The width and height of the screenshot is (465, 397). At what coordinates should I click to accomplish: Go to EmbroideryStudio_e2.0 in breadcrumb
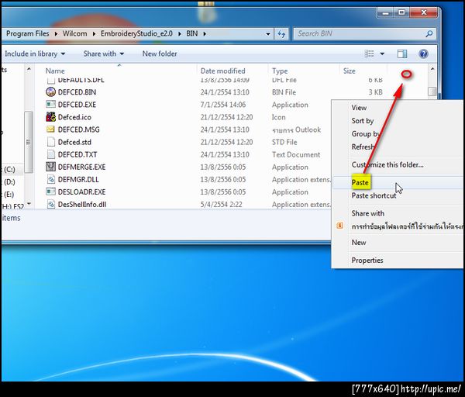(136, 34)
